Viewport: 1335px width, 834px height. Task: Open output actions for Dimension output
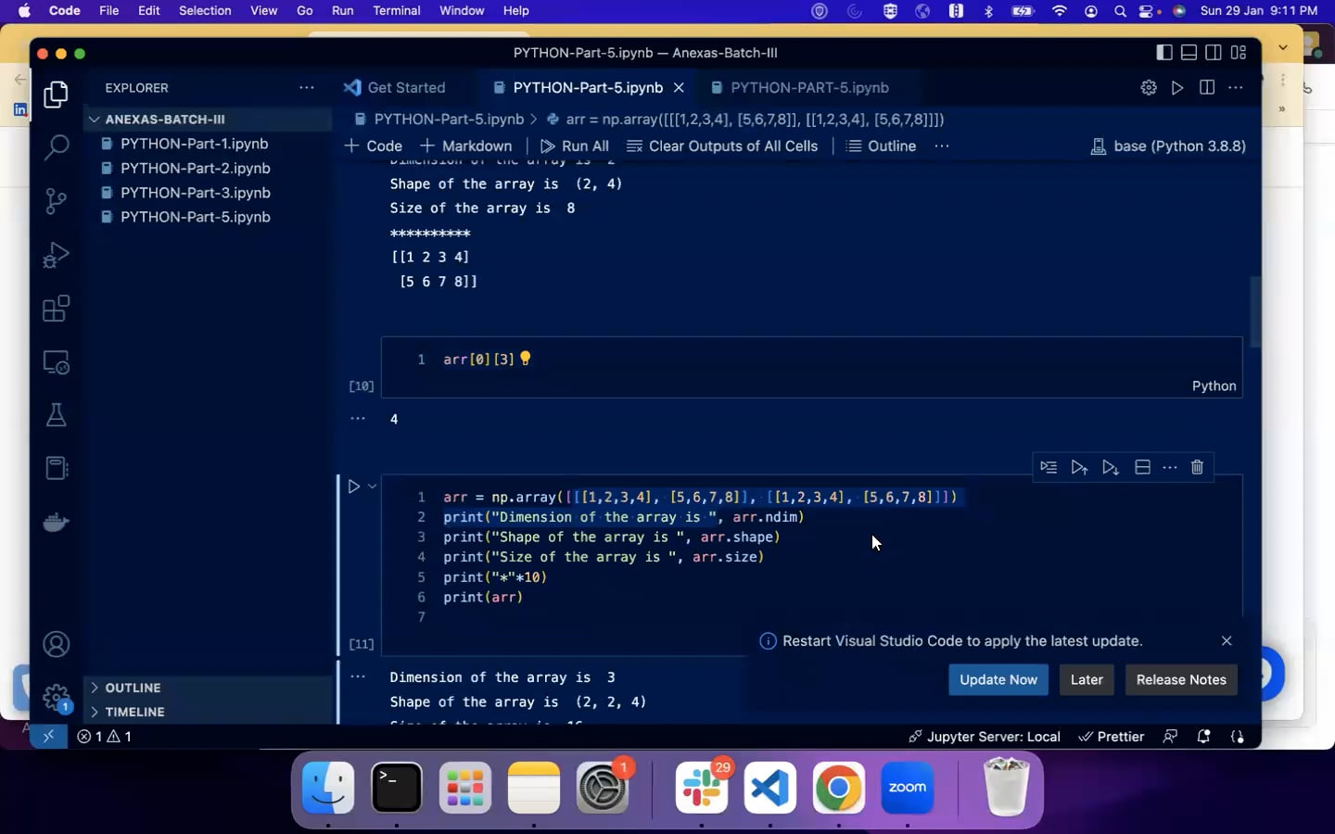[x=358, y=676]
